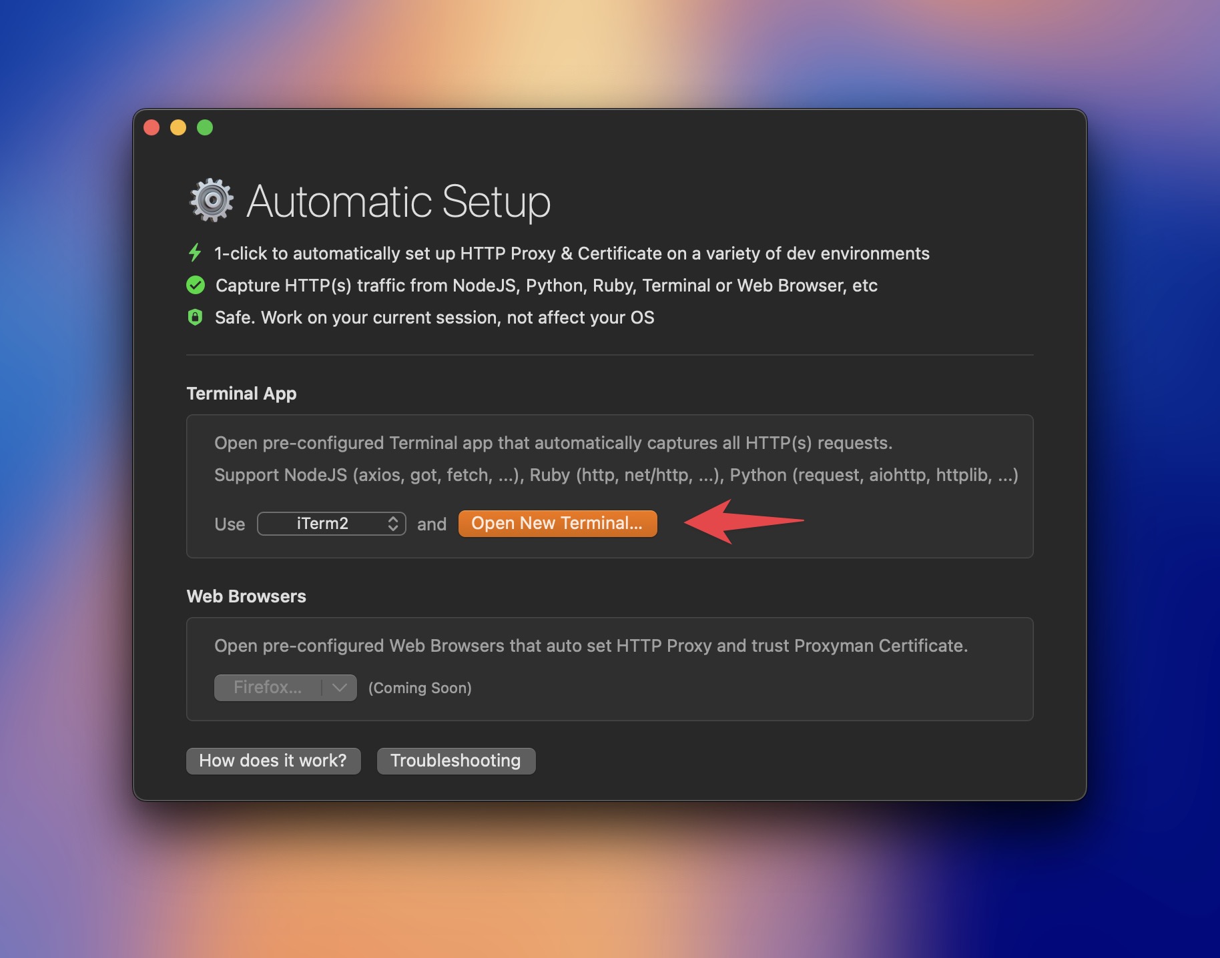1220x958 pixels.
Task: Click the green shield lock icon
Action: click(195, 317)
